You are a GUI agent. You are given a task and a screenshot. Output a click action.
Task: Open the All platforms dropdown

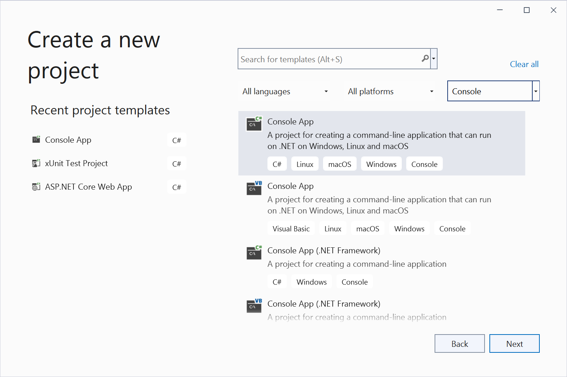click(391, 91)
